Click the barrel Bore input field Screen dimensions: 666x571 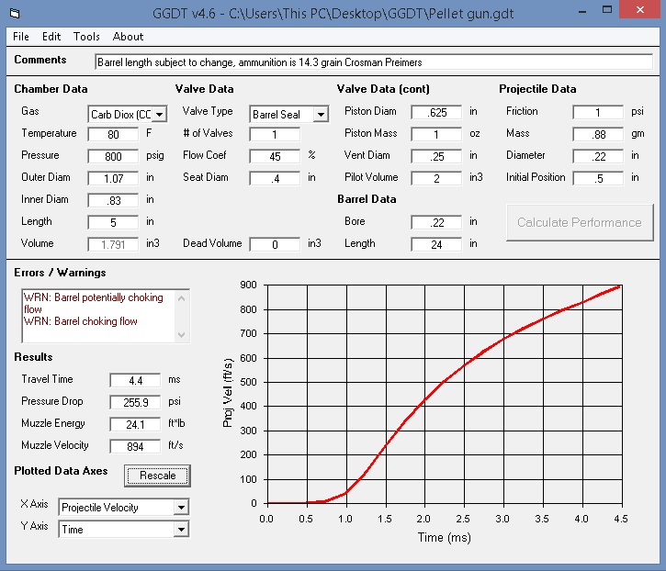click(436, 222)
